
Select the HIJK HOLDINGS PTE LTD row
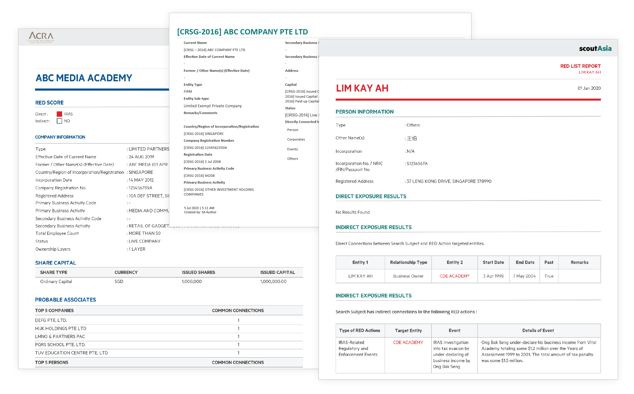(x=60, y=328)
